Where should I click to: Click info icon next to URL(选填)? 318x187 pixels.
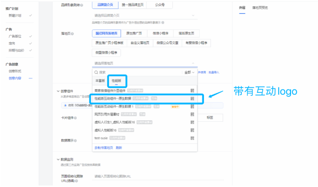(77, 181)
